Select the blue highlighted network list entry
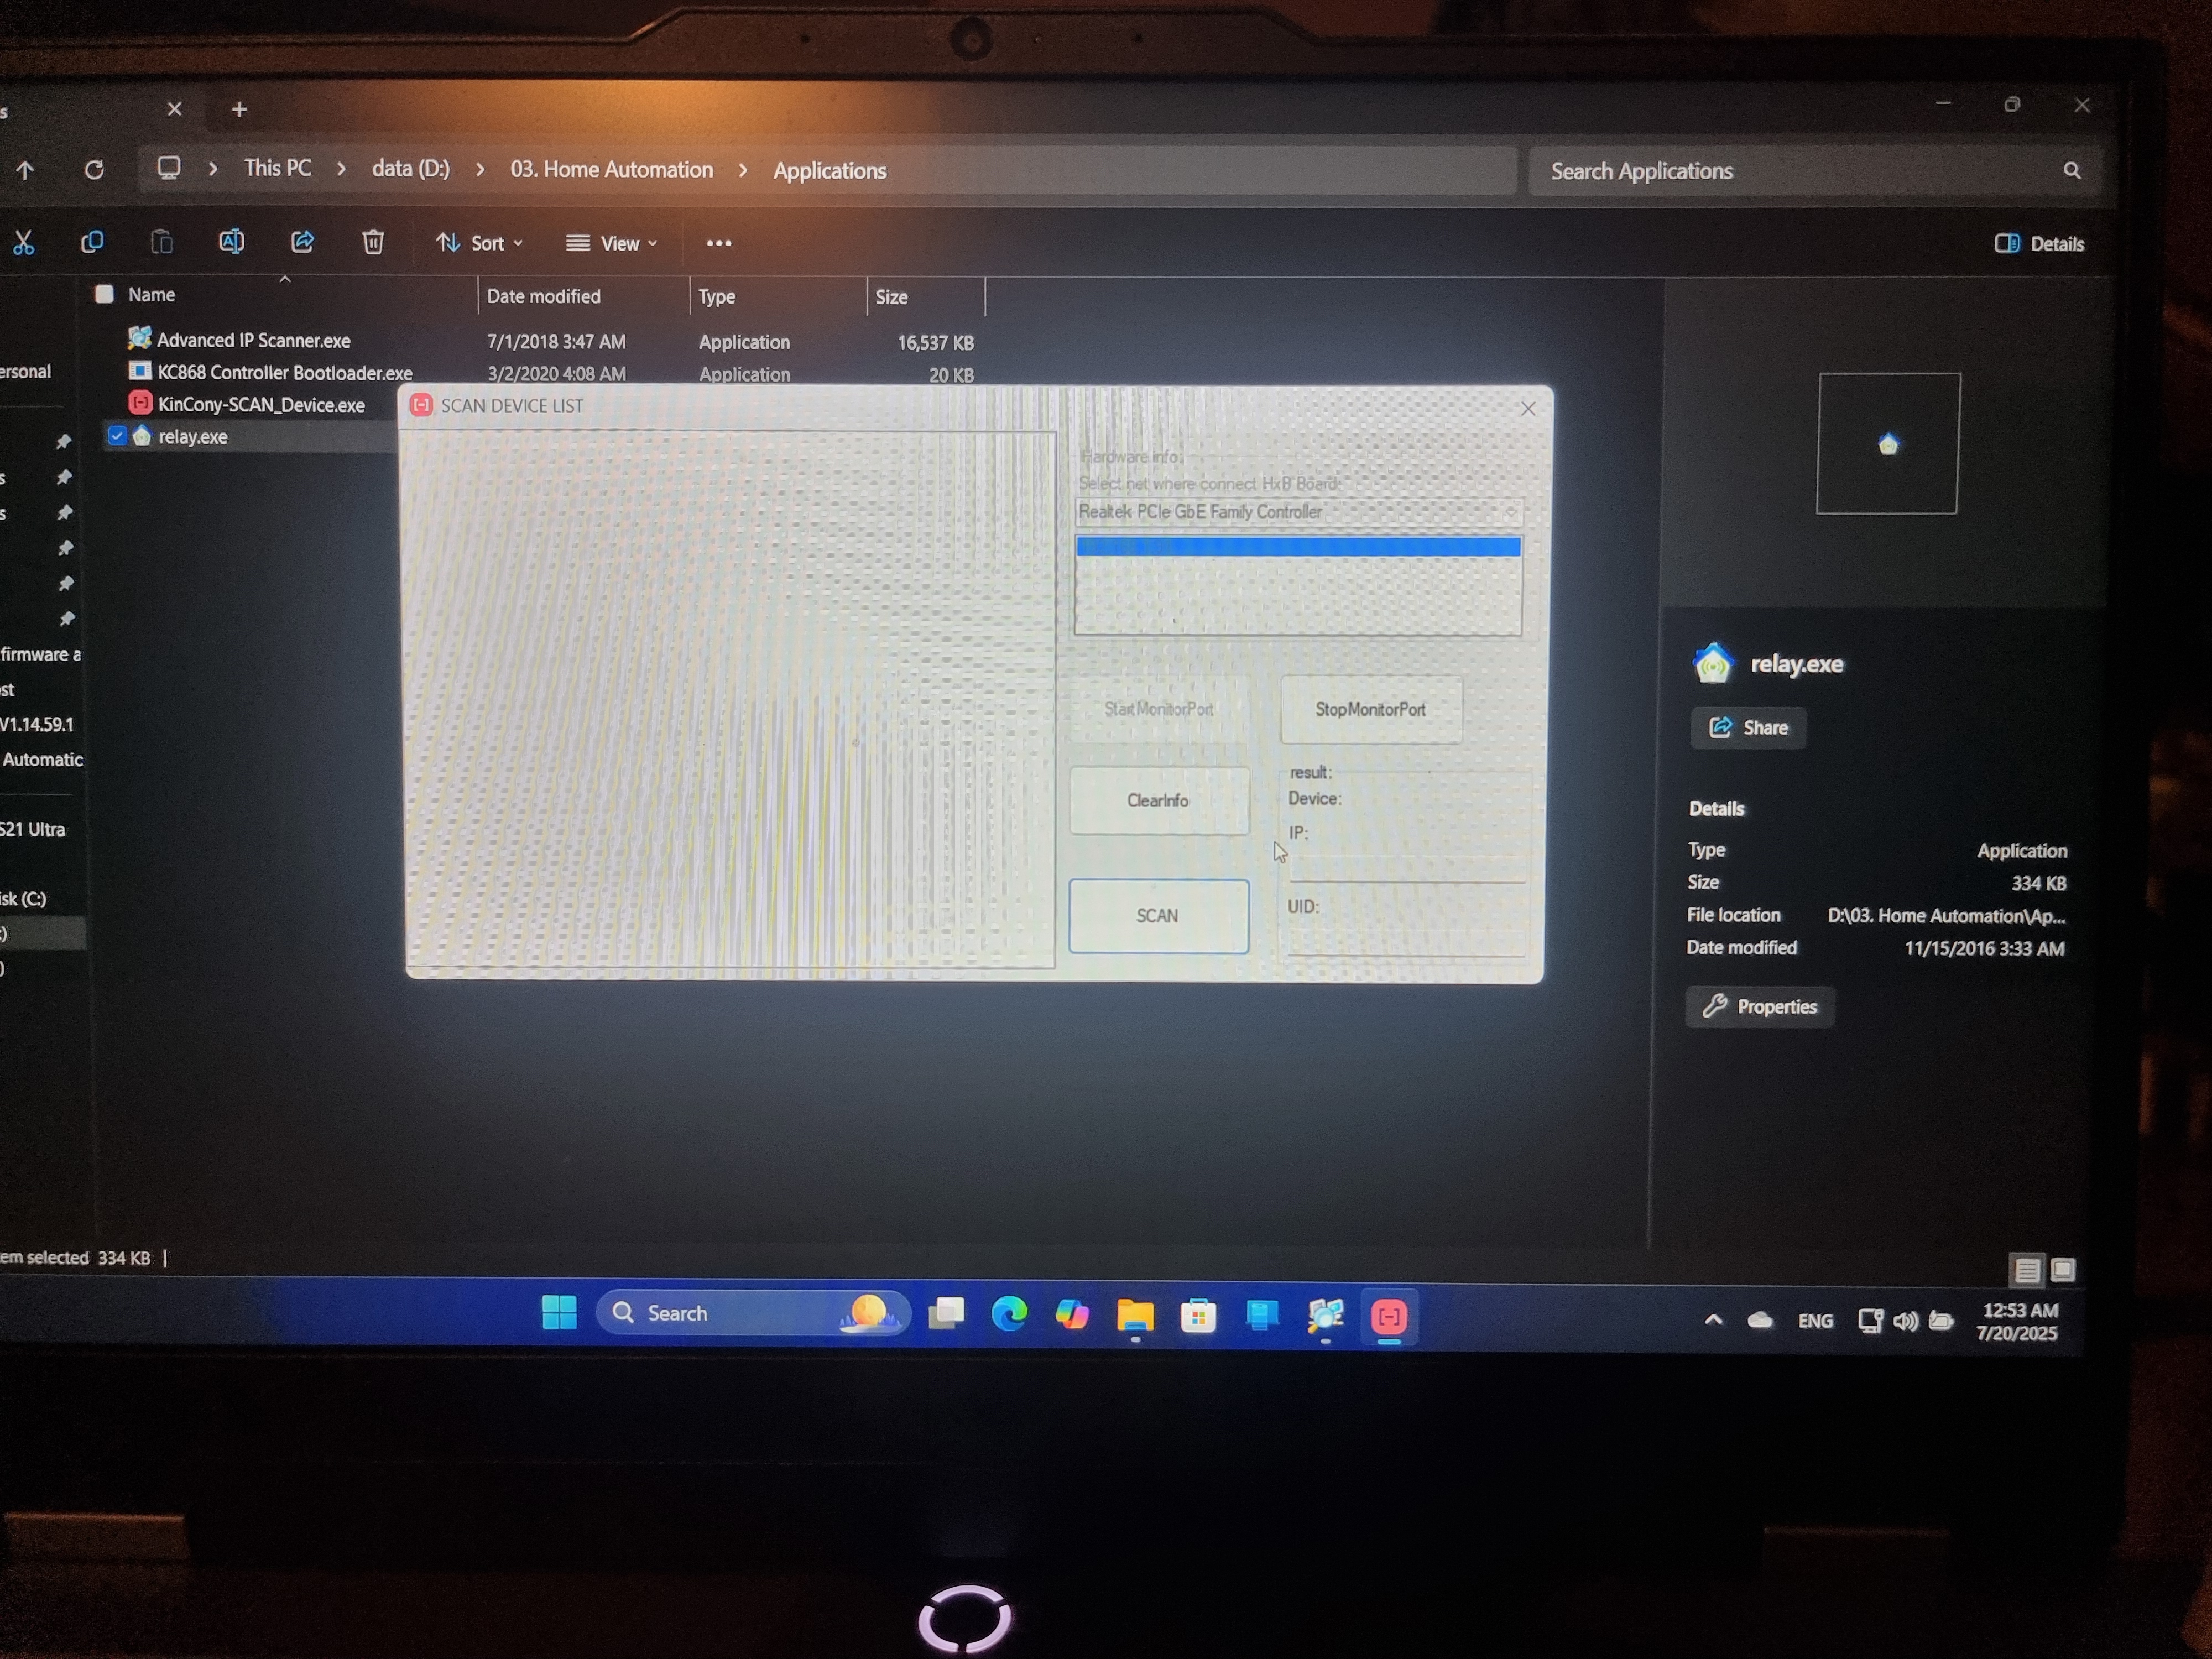 tap(1298, 547)
